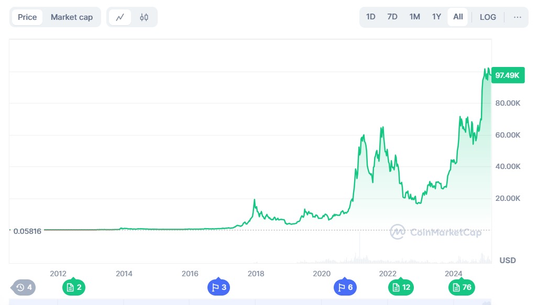The image size is (538, 305).
Task: Open the green news marker labeled 76
Action: 462,287
